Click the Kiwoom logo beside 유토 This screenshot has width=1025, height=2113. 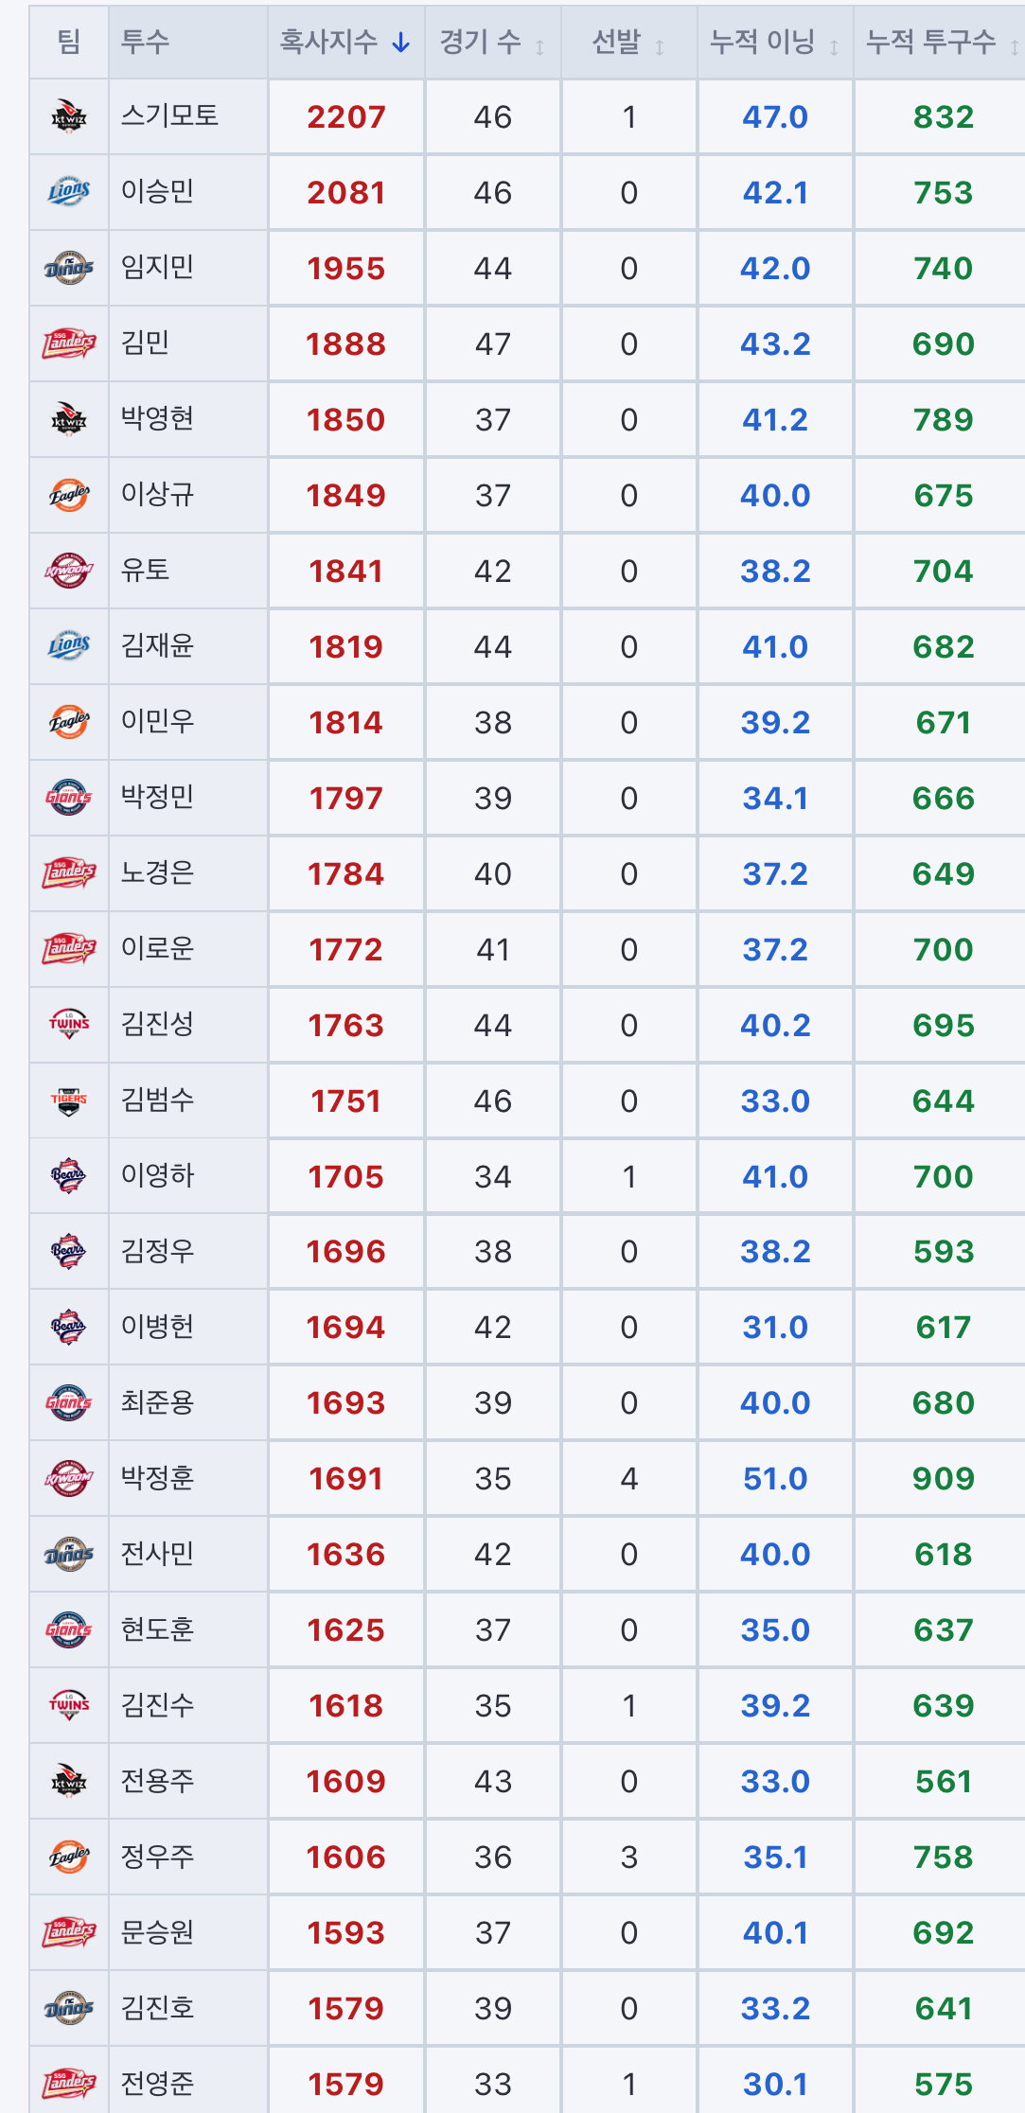(69, 571)
